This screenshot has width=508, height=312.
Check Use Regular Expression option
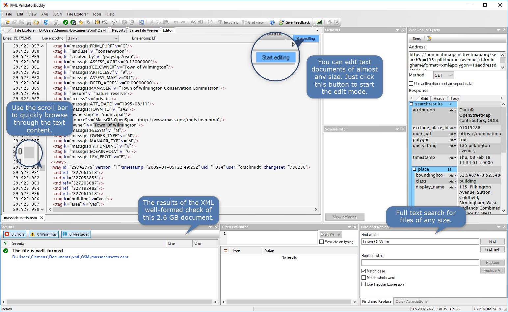(x=364, y=284)
